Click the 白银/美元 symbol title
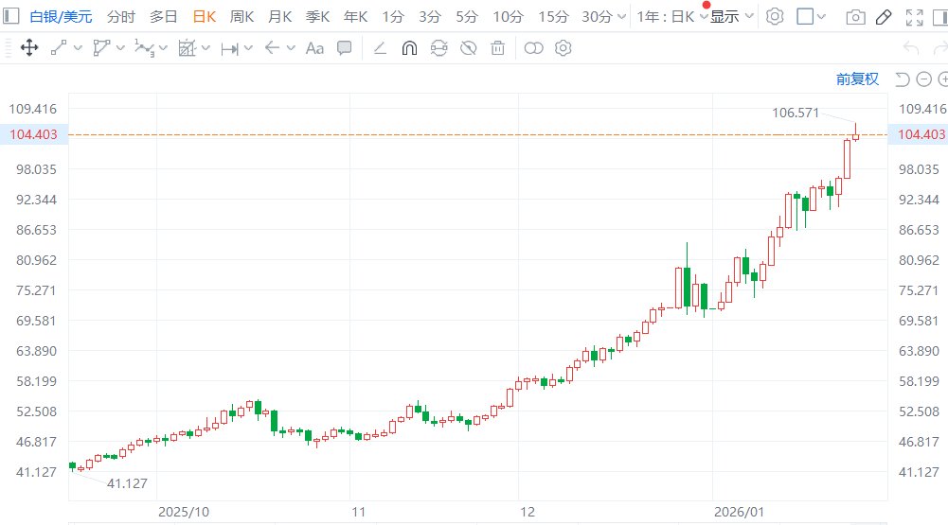The width and height of the screenshot is (948, 525). coord(61,17)
